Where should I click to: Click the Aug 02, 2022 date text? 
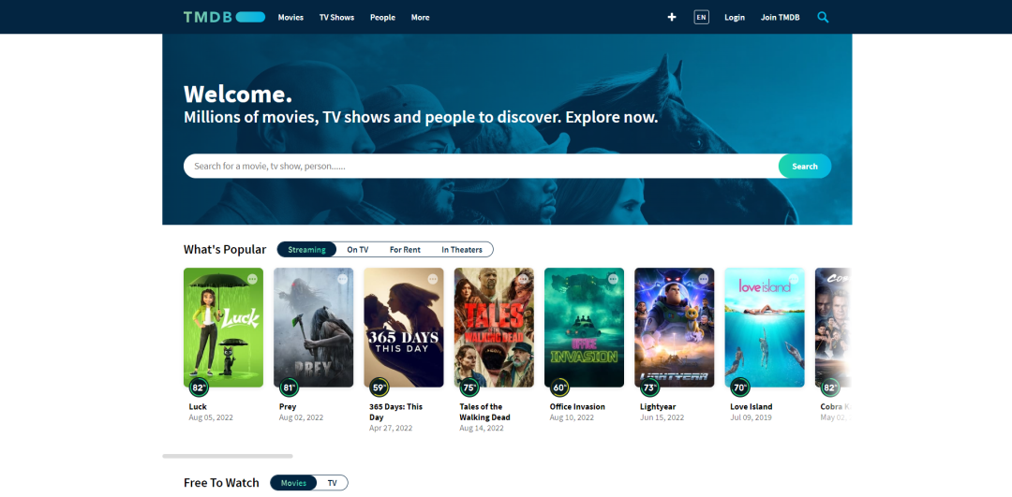(x=302, y=417)
